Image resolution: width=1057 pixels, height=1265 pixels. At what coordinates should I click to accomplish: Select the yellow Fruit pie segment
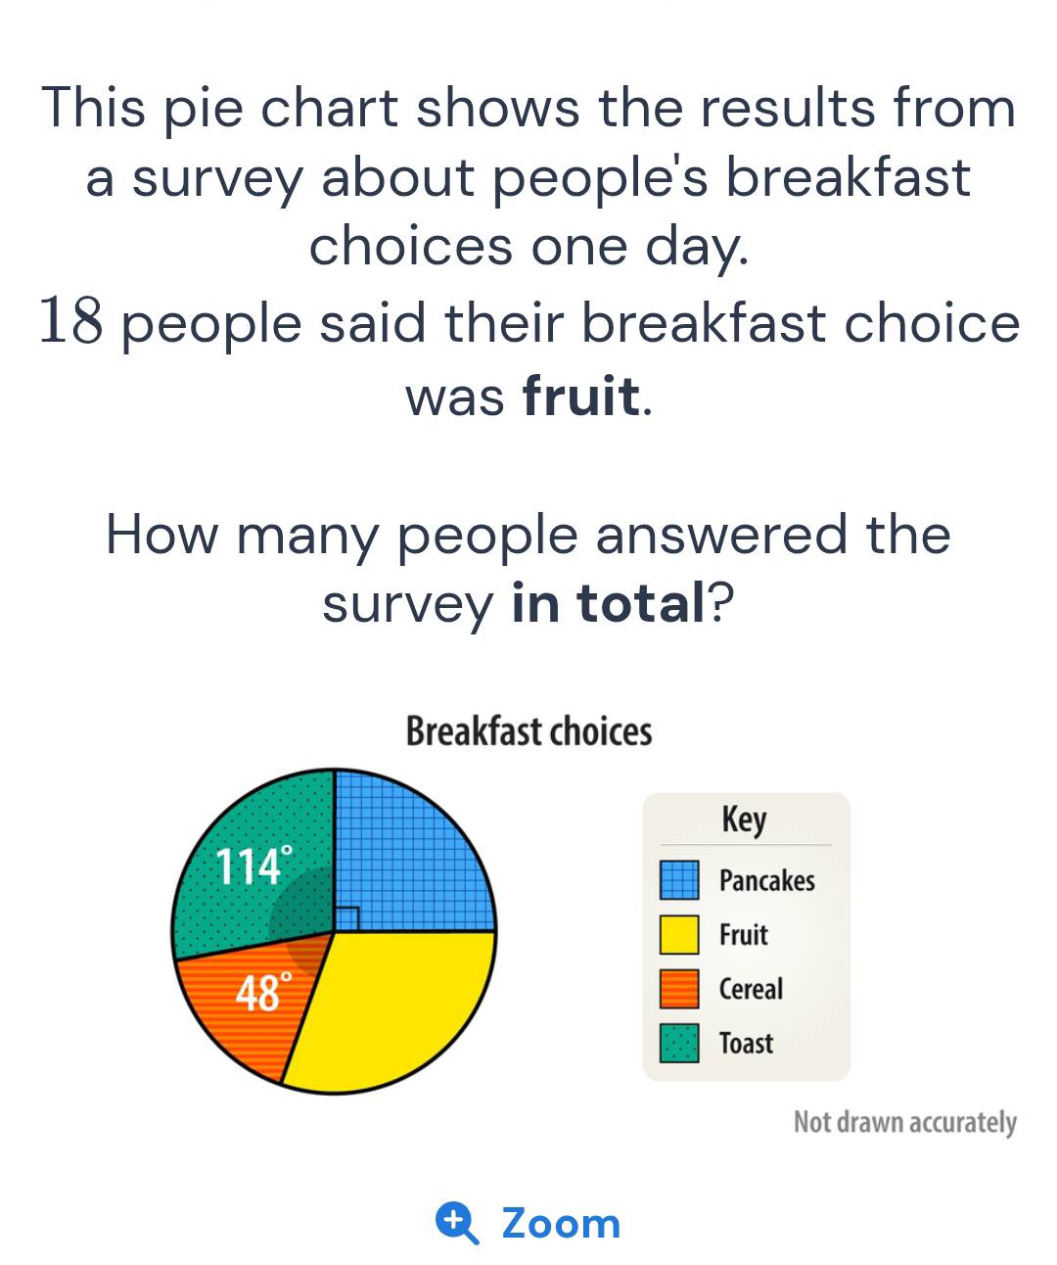[391, 1008]
